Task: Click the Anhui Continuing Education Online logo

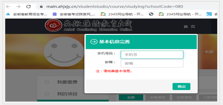Action: pyautogui.click(x=88, y=25)
